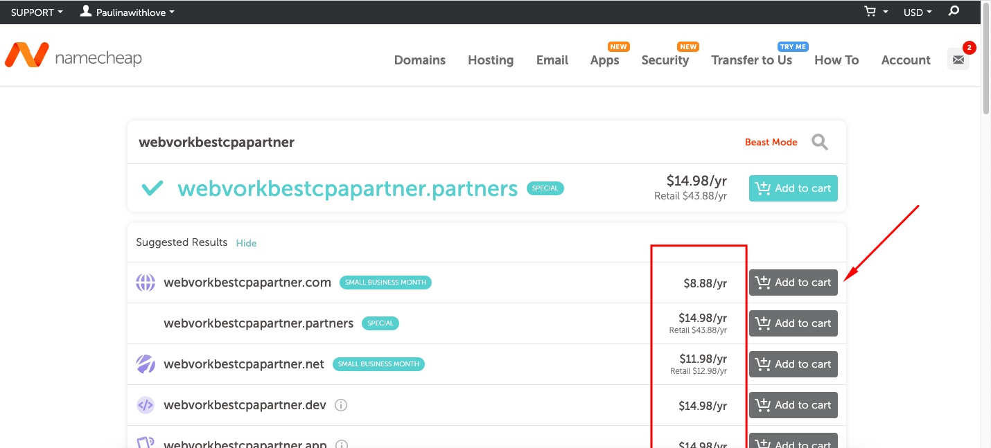Screen dimensions: 991x448
Task: Click the .com globe icon
Action: tap(146, 283)
